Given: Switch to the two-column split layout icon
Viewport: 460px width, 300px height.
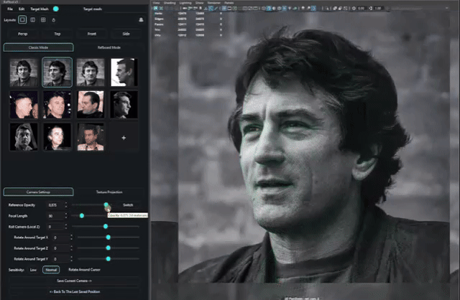Looking at the screenshot, I should point(33,19).
